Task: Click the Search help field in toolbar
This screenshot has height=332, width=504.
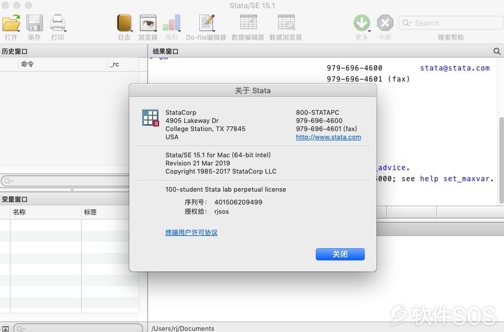Action: [451, 23]
